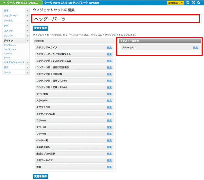Edit the カテゴリアーカイブ widget
The image size is (204, 180).
point(109,48)
